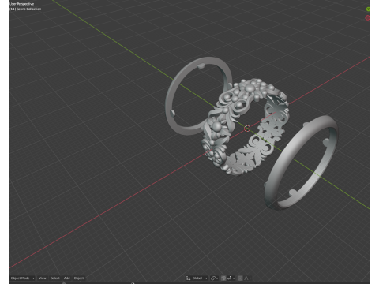The width and height of the screenshot is (379, 284).
Task: Click the red negative X axis gizmo
Action: tap(368, 17)
